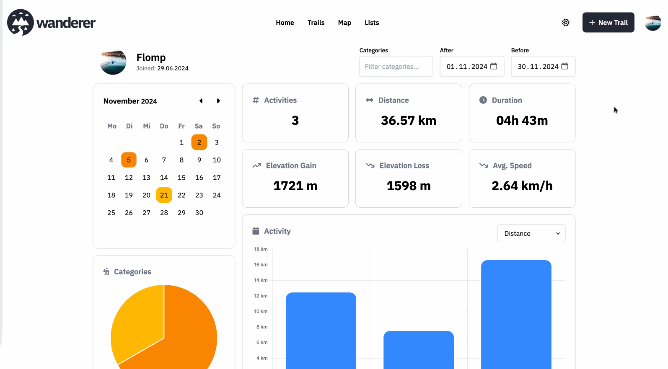Click the tallest blue activity bar

[516, 314]
